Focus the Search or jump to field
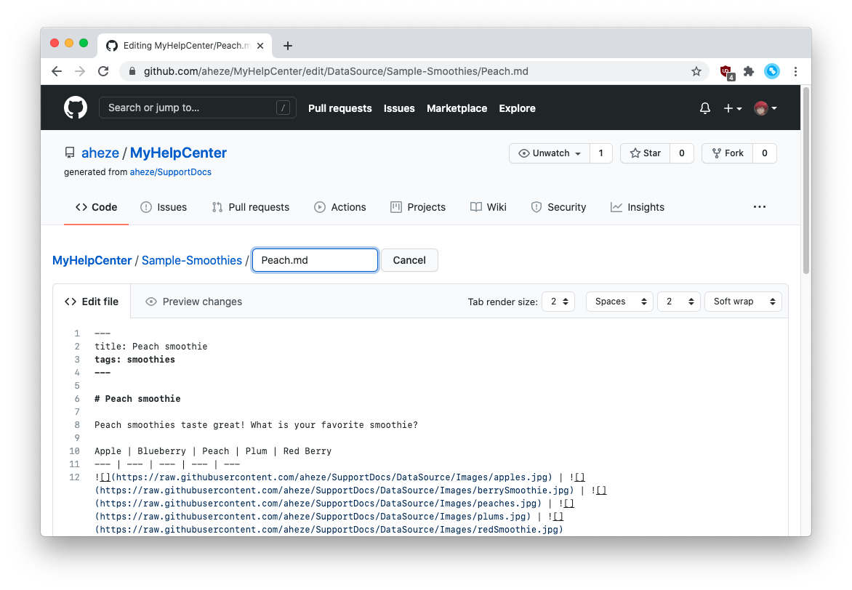852x590 pixels. (x=197, y=108)
